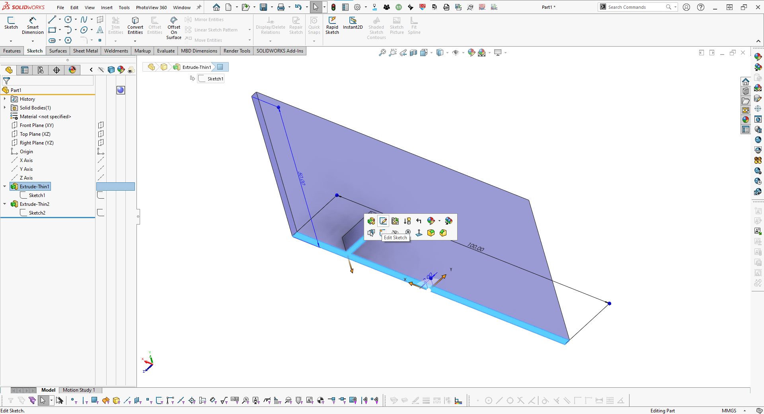Click the Convert Entities tool
This screenshot has height=414, width=764.
135,25
